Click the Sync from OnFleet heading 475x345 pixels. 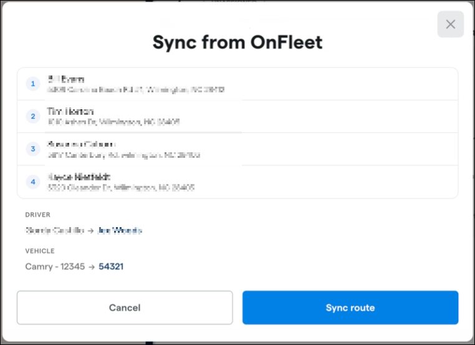tap(238, 42)
